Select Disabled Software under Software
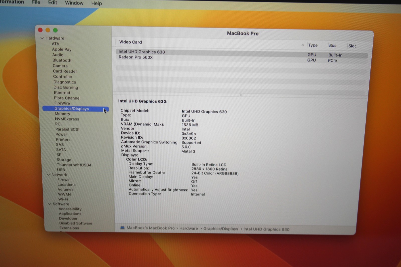The height and width of the screenshot is (267, 401). pyautogui.click(x=76, y=223)
